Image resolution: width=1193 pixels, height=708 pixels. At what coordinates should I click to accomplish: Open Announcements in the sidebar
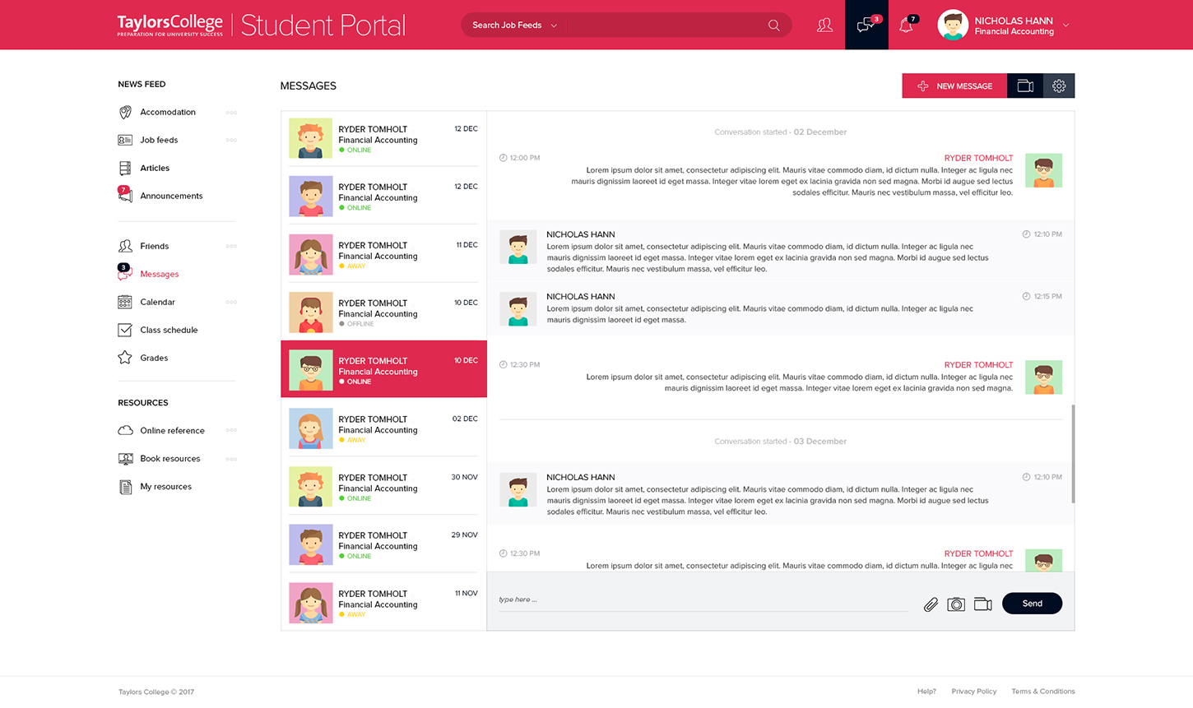pos(171,196)
